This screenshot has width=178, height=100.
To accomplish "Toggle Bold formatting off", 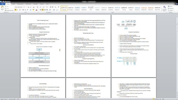I will [15, 10].
